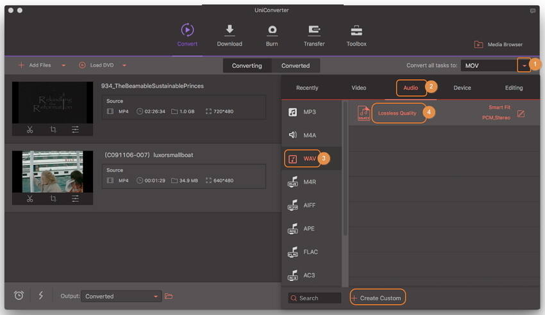
Task: Open the Toolbox section
Action: pyautogui.click(x=356, y=35)
